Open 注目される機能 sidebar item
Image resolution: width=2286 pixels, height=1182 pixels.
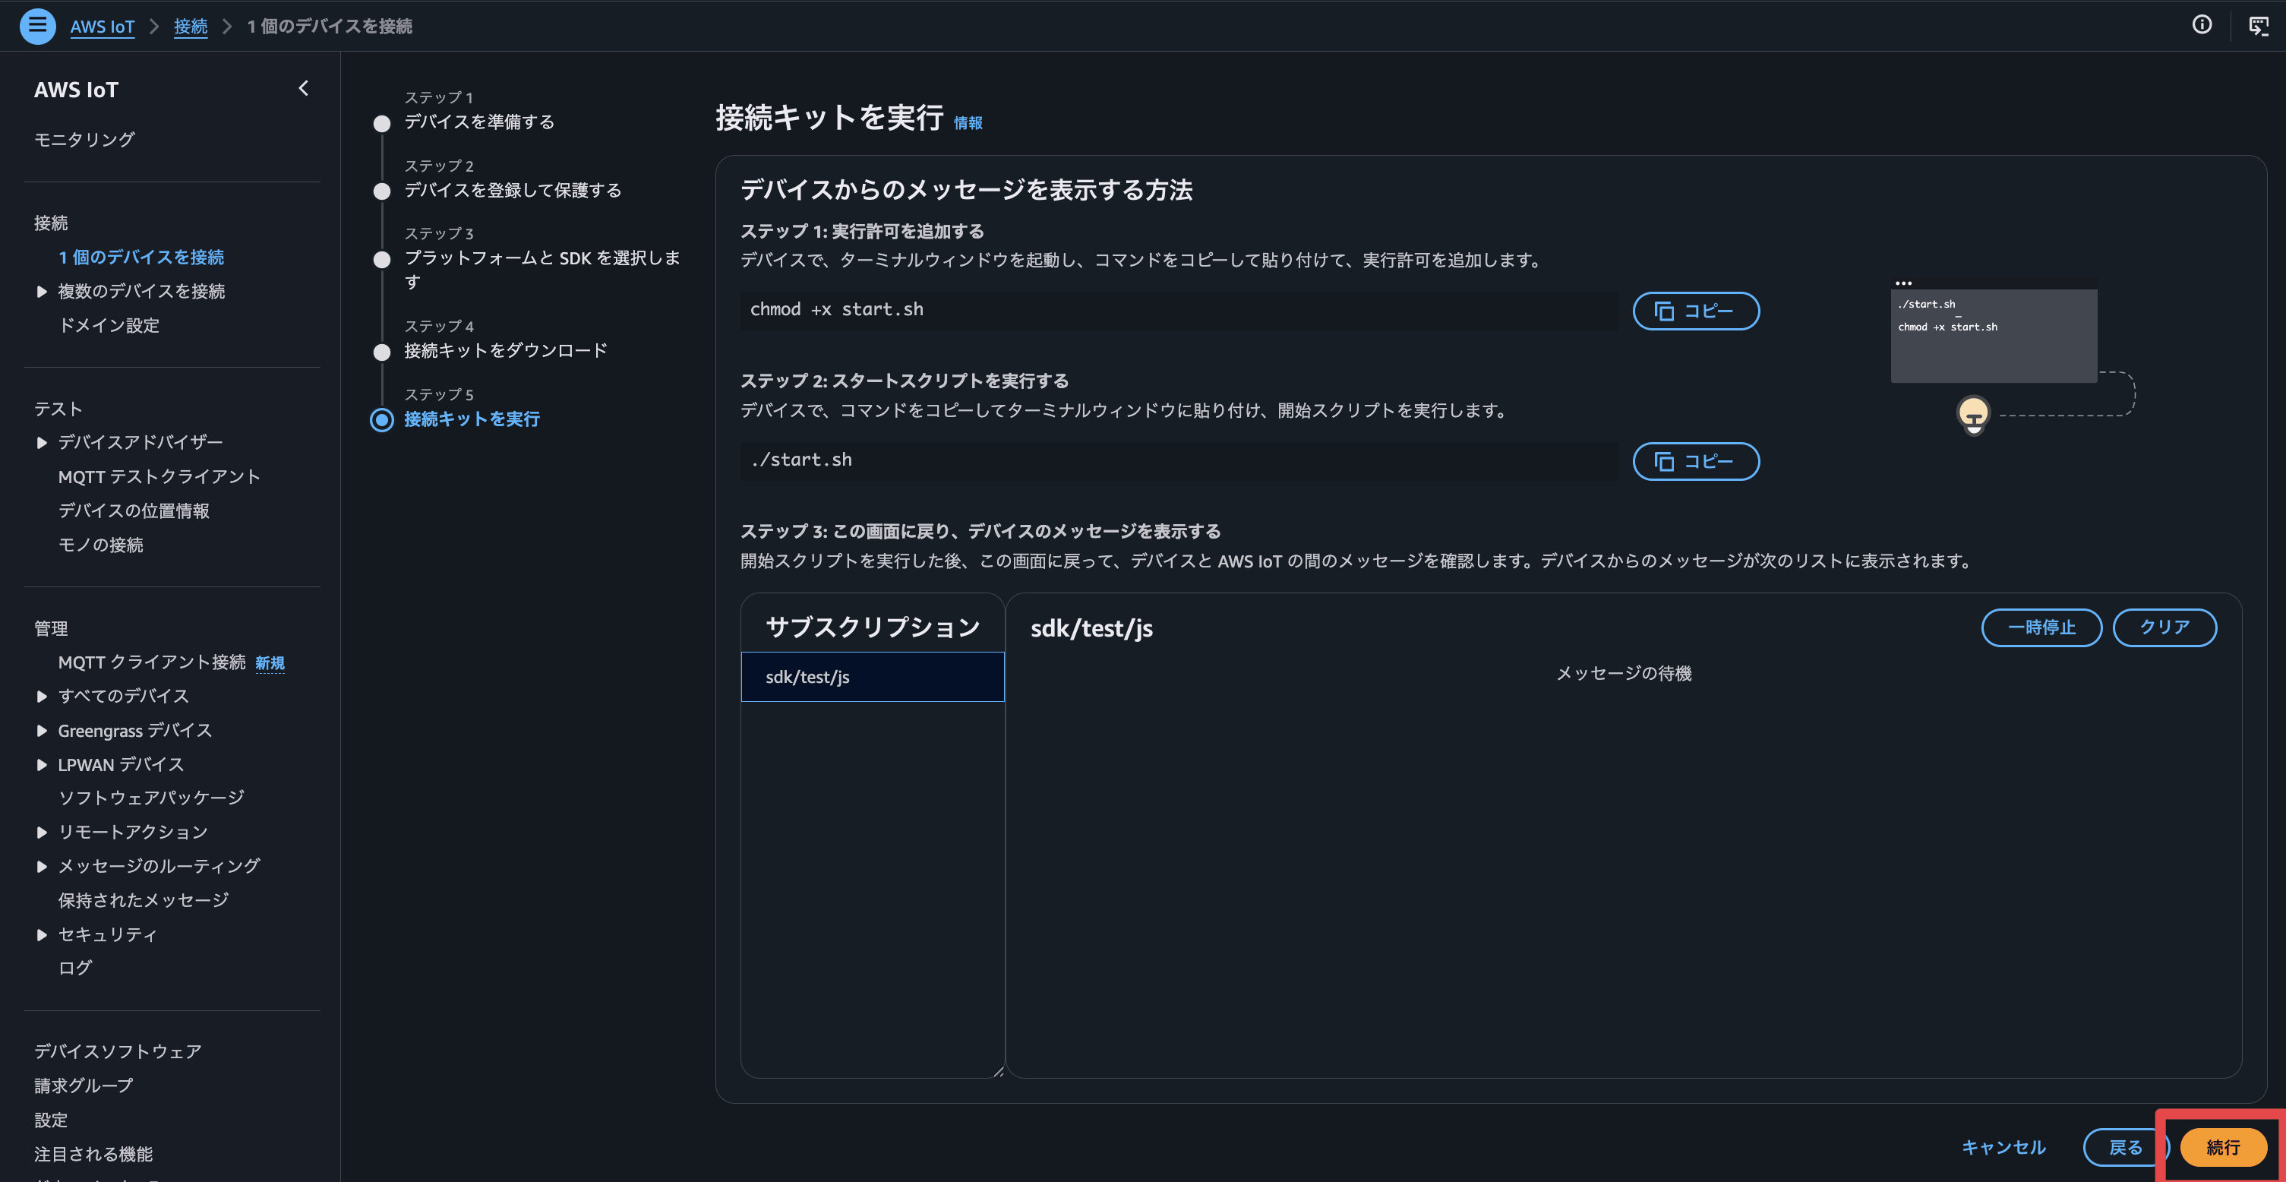coord(93,1154)
